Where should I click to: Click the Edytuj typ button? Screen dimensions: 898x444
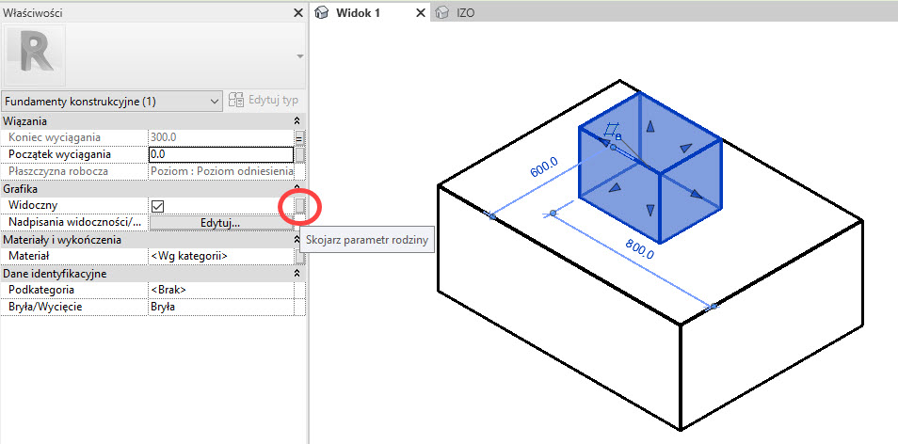pos(264,101)
